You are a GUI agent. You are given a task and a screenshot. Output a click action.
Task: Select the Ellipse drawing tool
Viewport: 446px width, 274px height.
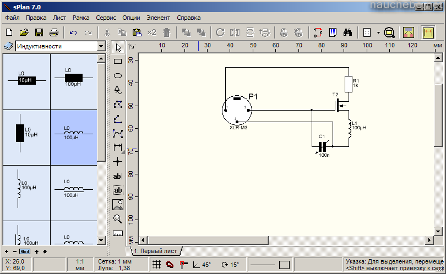coord(117,75)
